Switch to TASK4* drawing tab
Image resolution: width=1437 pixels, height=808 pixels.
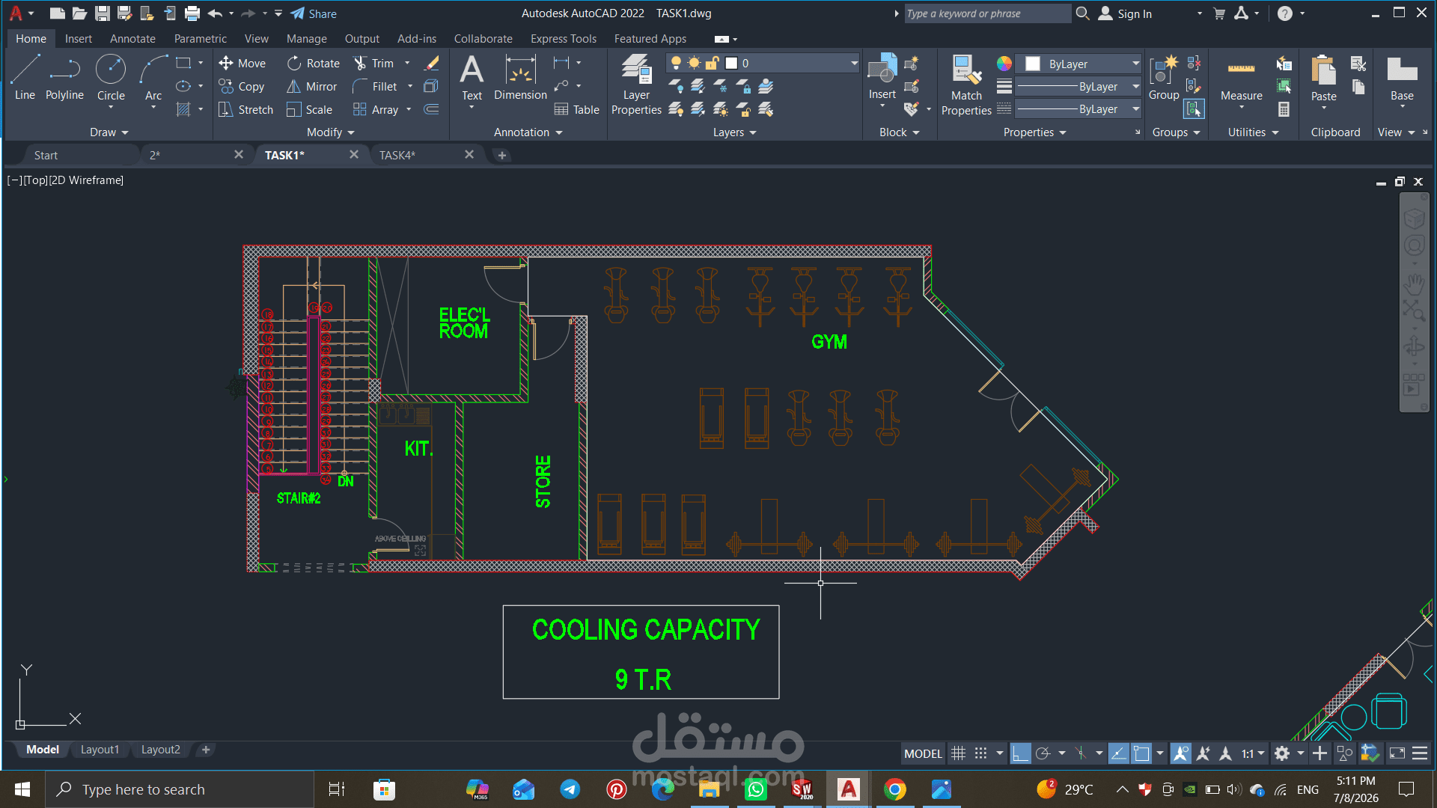pyautogui.click(x=397, y=156)
